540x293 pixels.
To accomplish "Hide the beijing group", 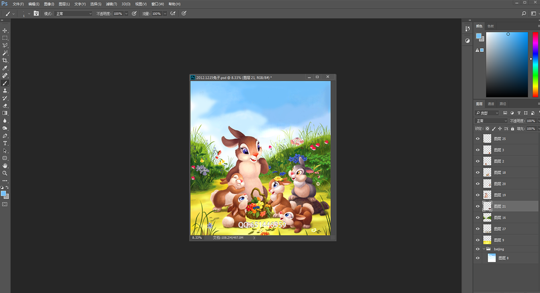I will (477, 249).
